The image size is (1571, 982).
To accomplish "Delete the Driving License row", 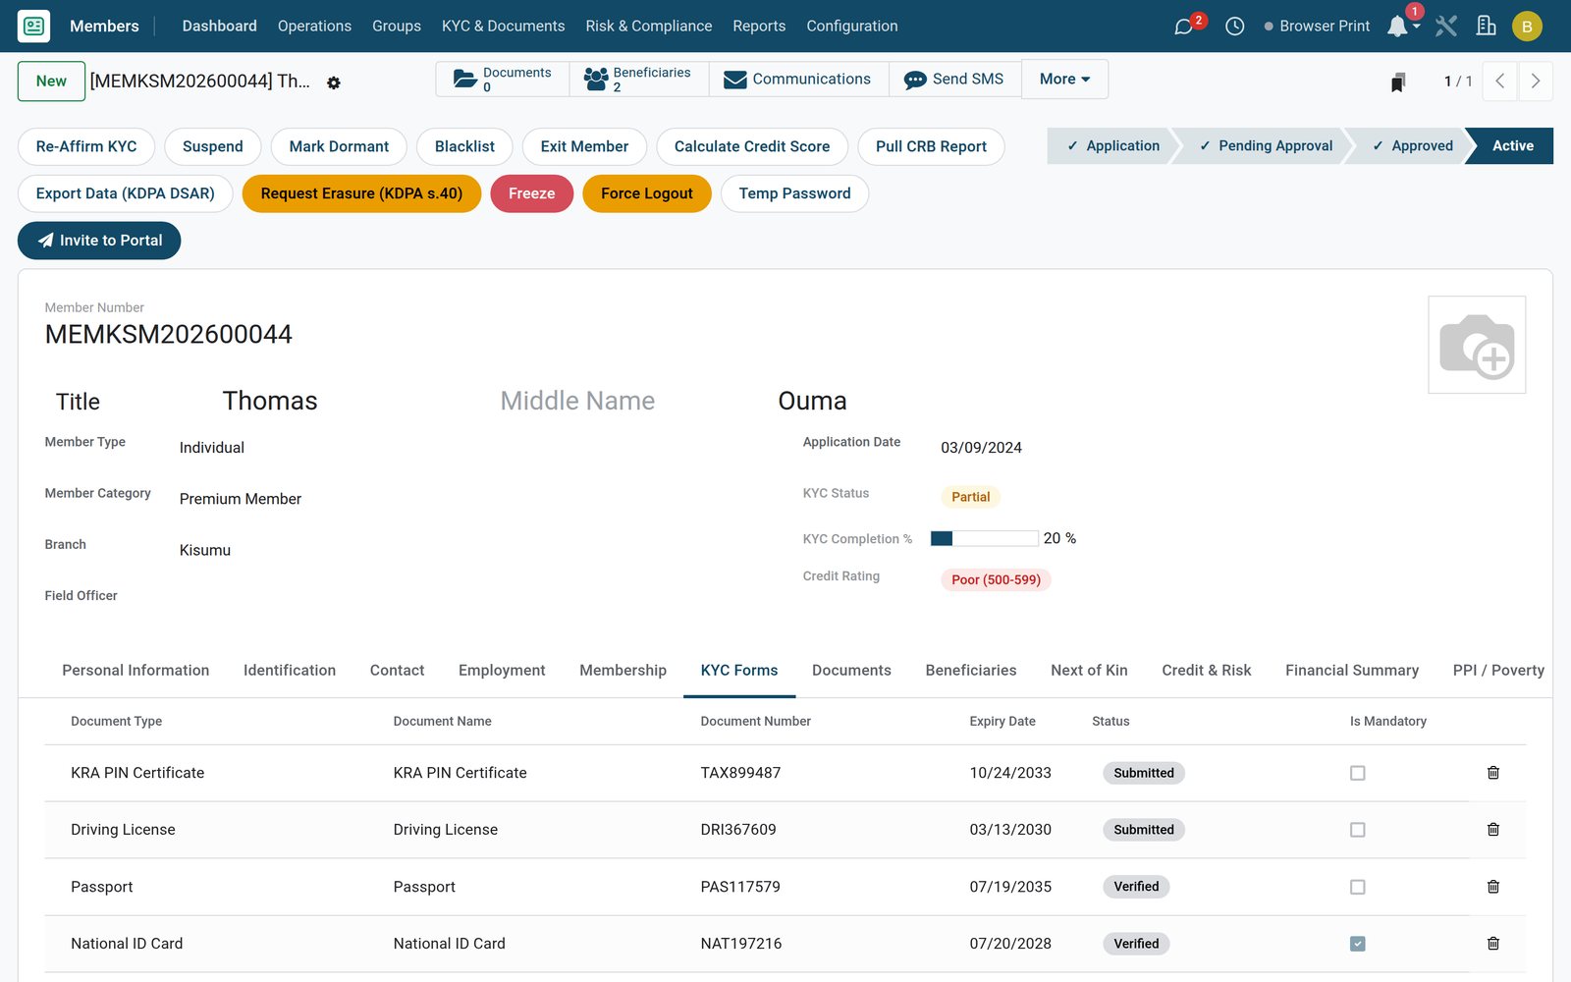I will tap(1493, 830).
